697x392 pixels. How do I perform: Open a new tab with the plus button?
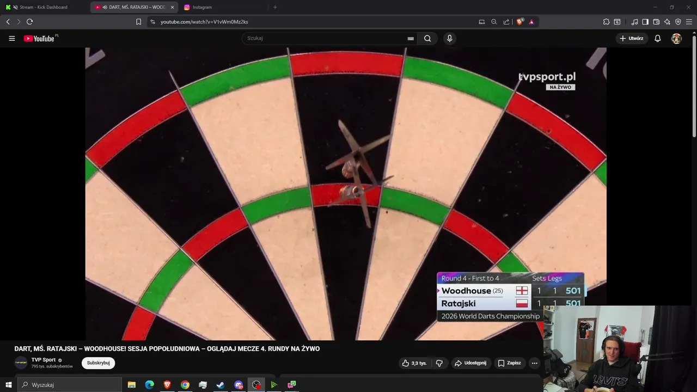[x=275, y=7]
